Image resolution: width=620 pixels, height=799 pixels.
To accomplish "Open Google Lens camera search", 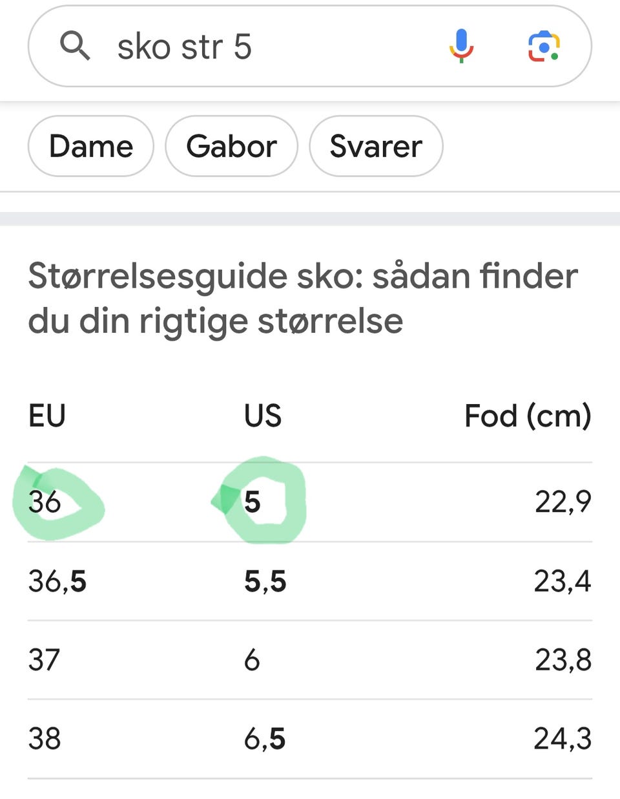I will (x=544, y=47).
